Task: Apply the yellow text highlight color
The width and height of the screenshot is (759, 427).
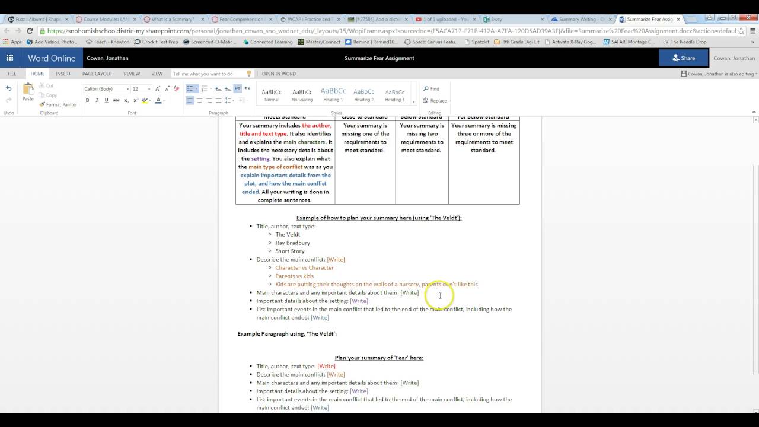Action: click(144, 100)
